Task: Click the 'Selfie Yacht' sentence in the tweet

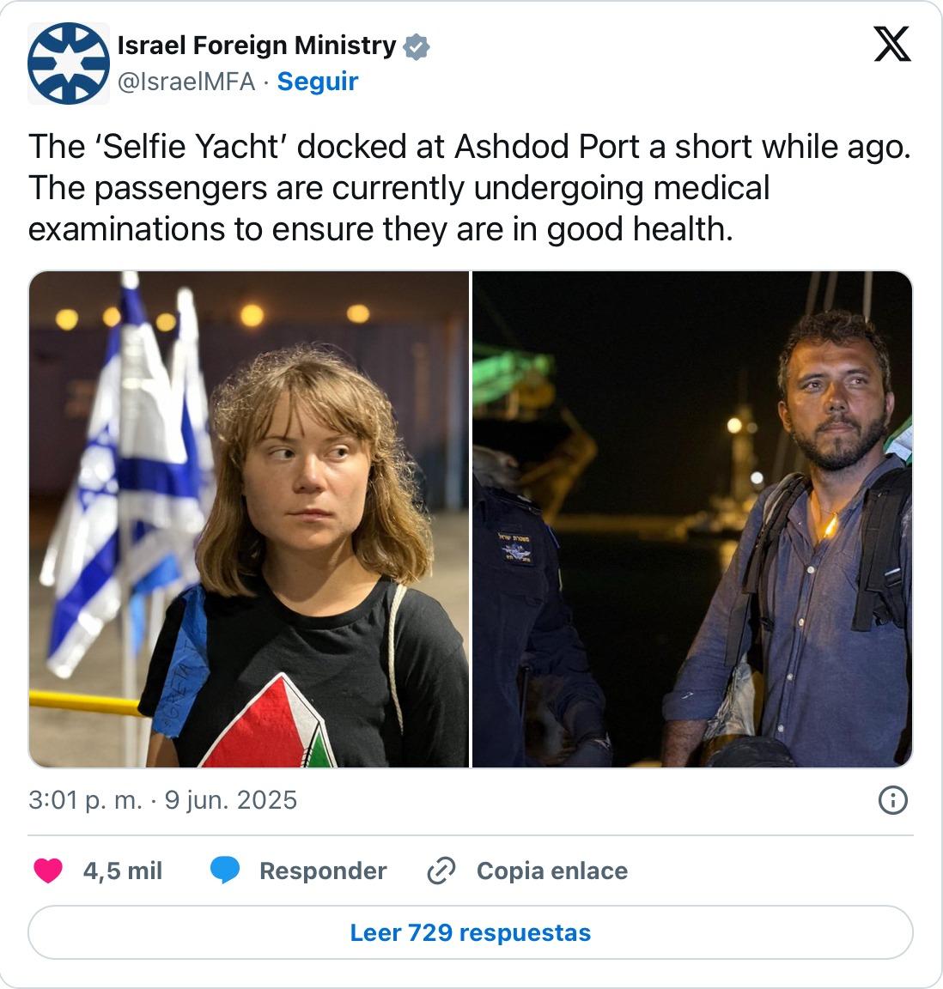Action: 470,146
